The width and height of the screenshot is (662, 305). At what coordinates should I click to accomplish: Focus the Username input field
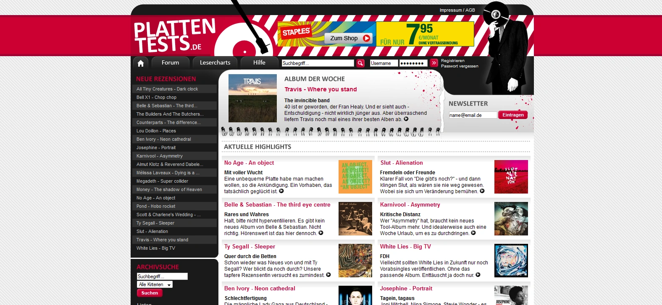tap(384, 63)
